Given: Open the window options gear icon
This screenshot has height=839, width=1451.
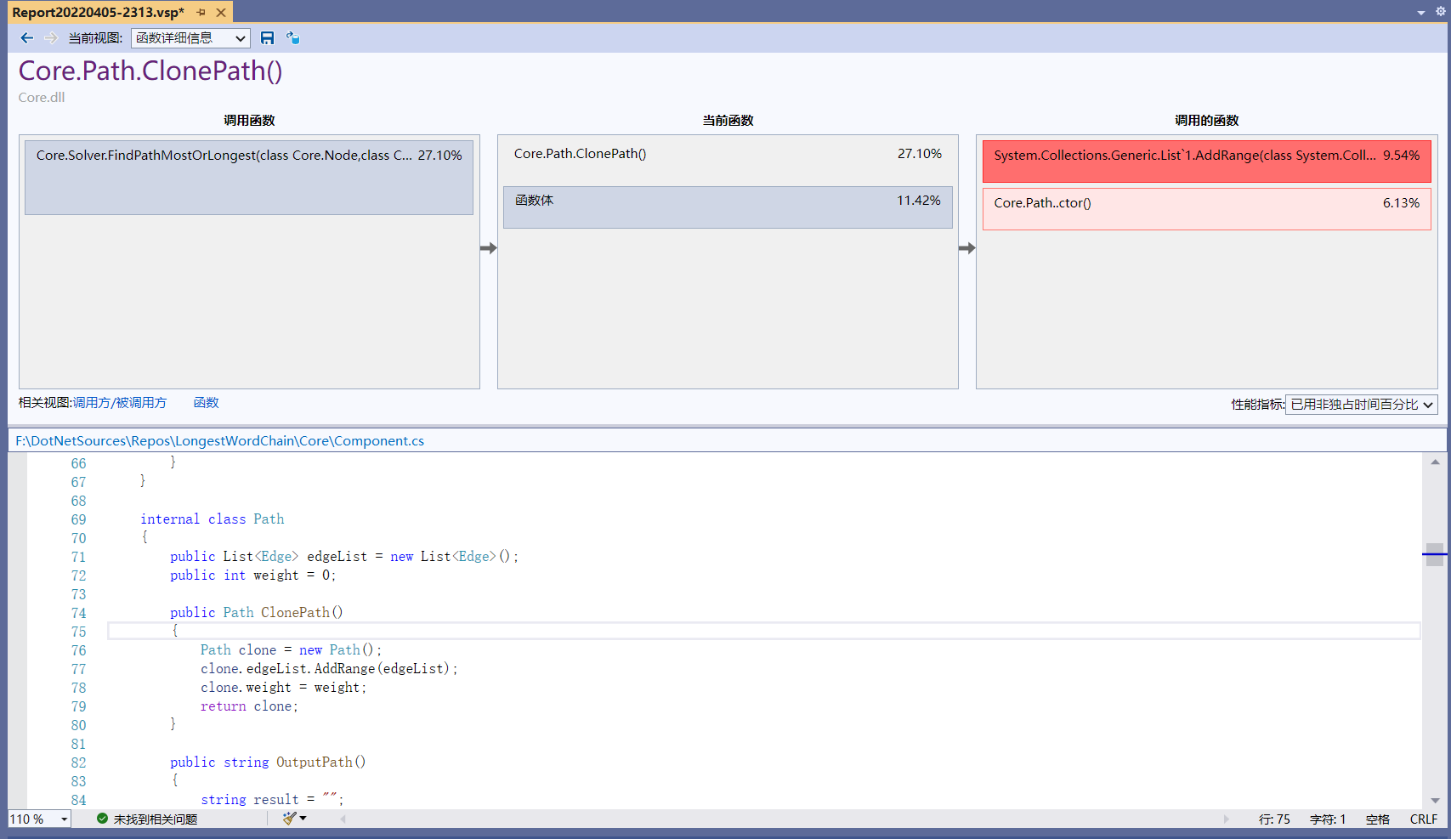Looking at the screenshot, I should point(1441,11).
